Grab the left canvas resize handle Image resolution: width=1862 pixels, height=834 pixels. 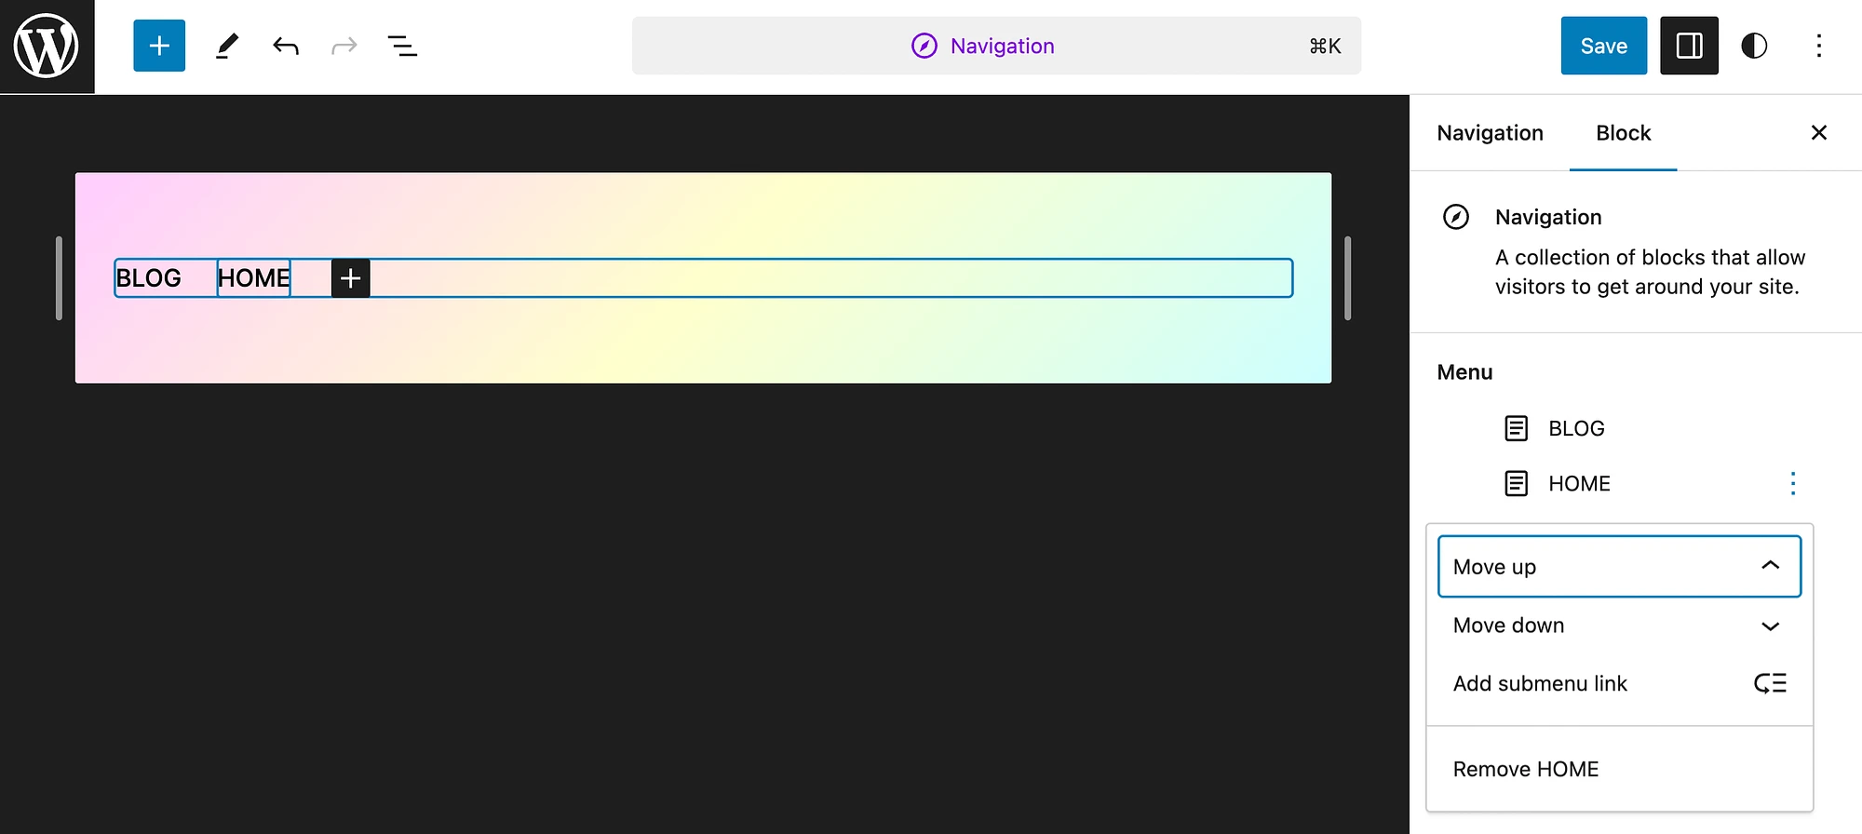coord(59,277)
